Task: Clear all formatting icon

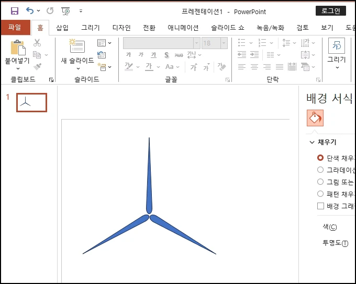Action: click(221, 67)
